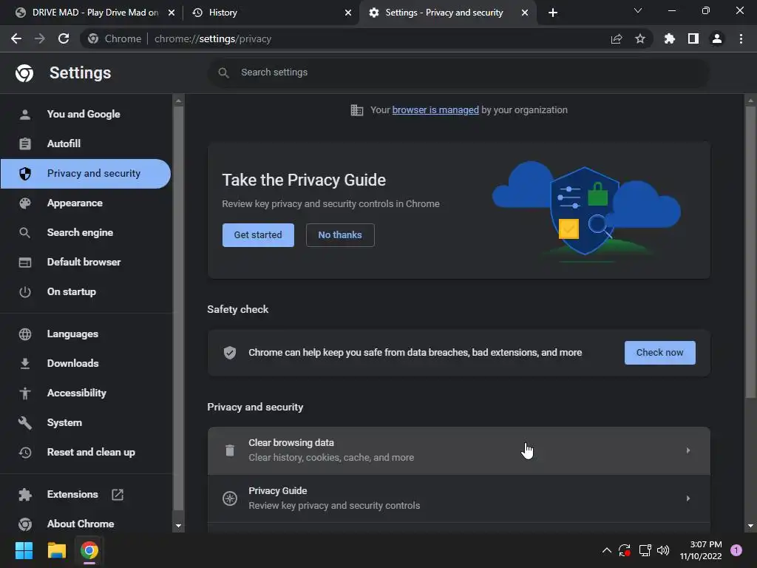Click Get started for Privacy Guide

point(258,235)
